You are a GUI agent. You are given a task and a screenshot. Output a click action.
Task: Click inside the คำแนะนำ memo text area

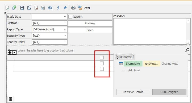point(150,31)
